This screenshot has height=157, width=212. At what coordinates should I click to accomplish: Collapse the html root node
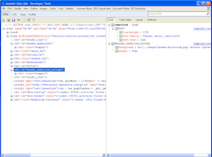point(4,29)
